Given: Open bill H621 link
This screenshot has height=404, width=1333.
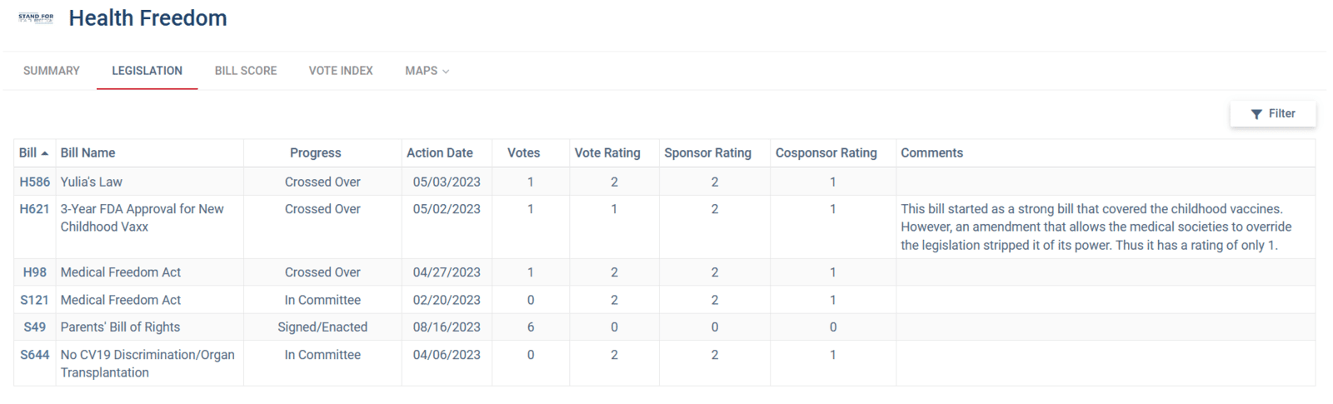Looking at the screenshot, I should pos(35,209).
